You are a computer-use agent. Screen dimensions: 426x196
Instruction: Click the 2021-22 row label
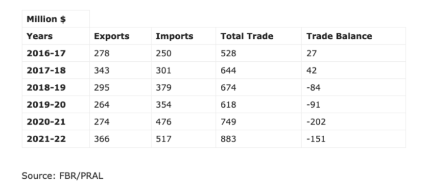click(x=46, y=139)
